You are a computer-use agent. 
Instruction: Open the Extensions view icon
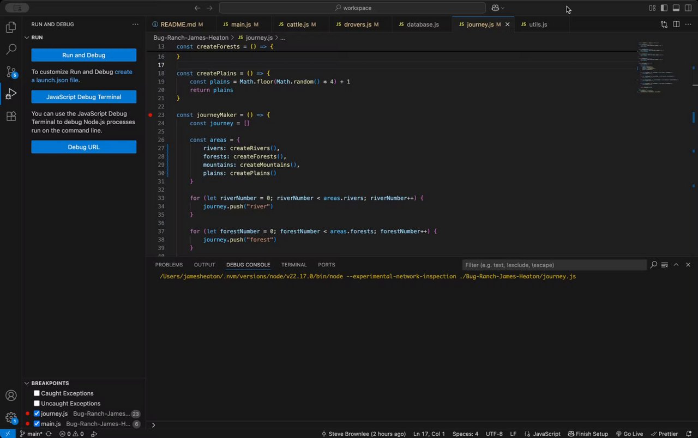pyautogui.click(x=11, y=117)
